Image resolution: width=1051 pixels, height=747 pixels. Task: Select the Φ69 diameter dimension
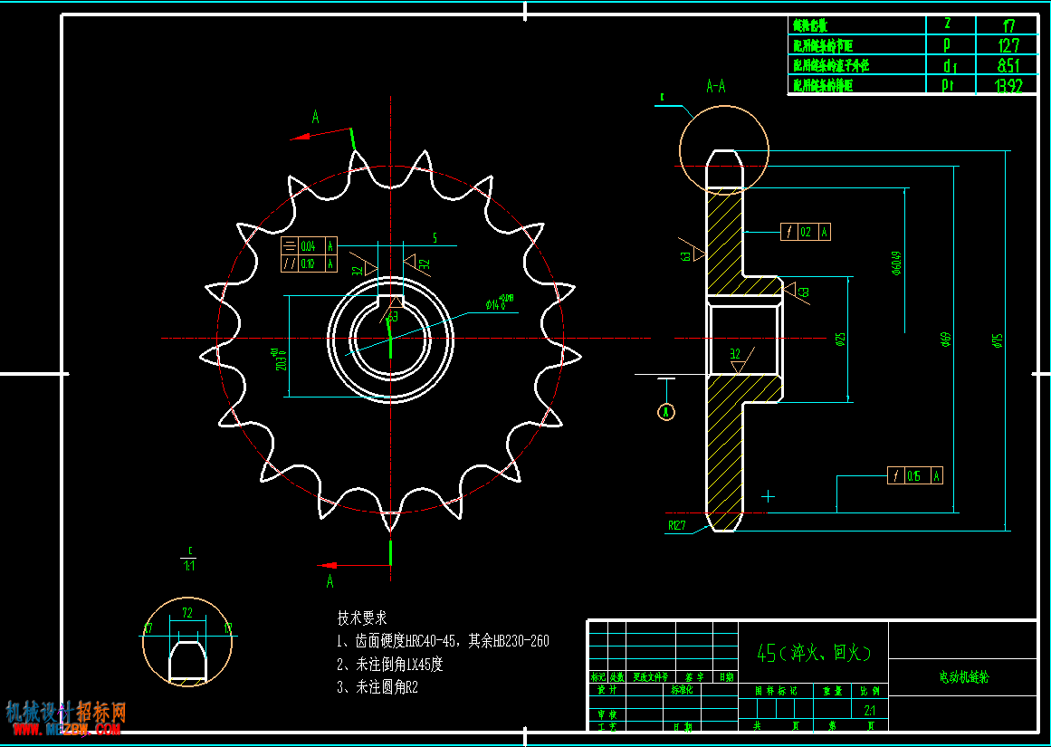pyautogui.click(x=946, y=340)
